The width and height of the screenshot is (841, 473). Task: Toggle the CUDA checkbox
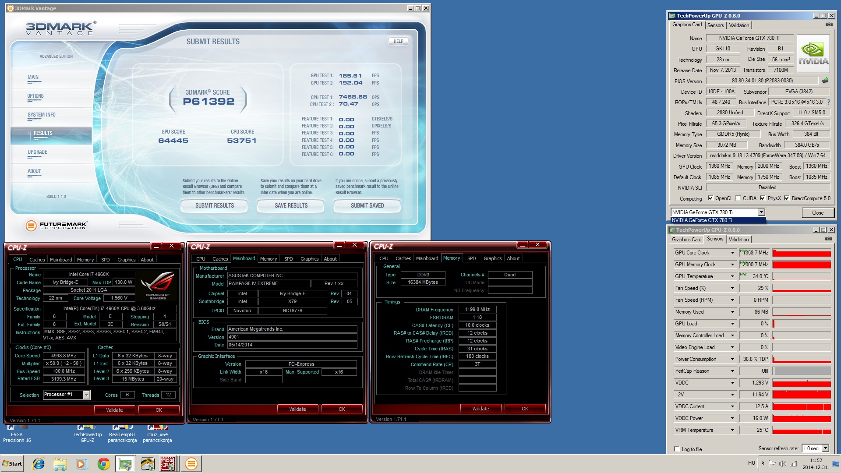(x=738, y=198)
